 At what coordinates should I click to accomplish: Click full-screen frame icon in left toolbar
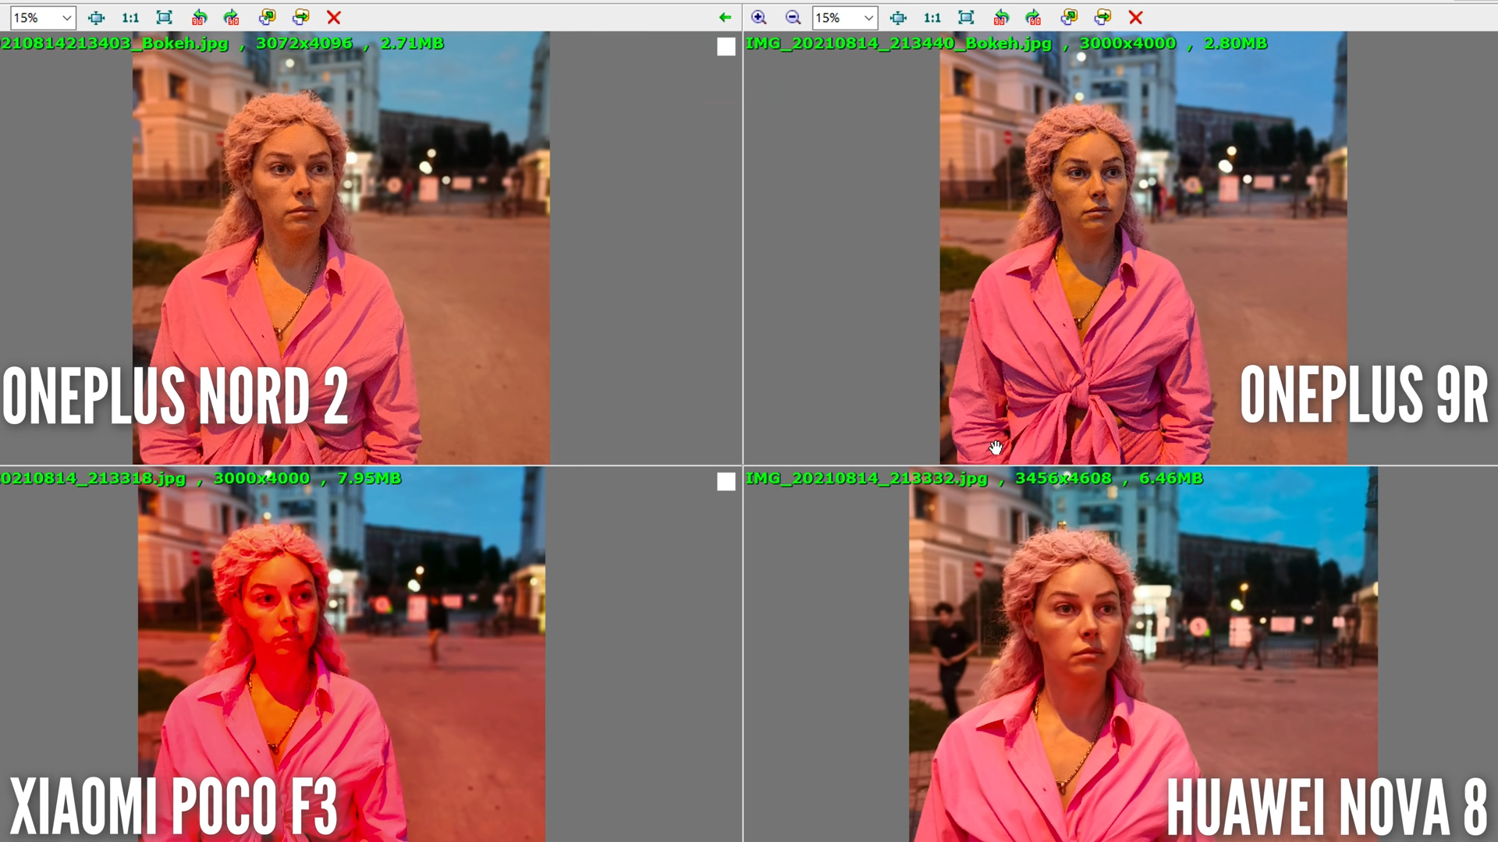(x=164, y=17)
